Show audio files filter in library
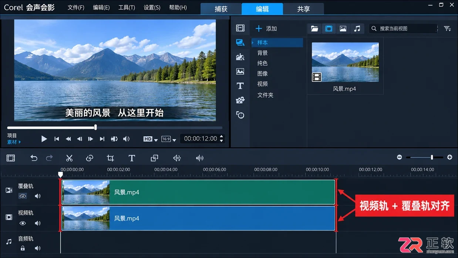The width and height of the screenshot is (458, 258). (x=357, y=29)
